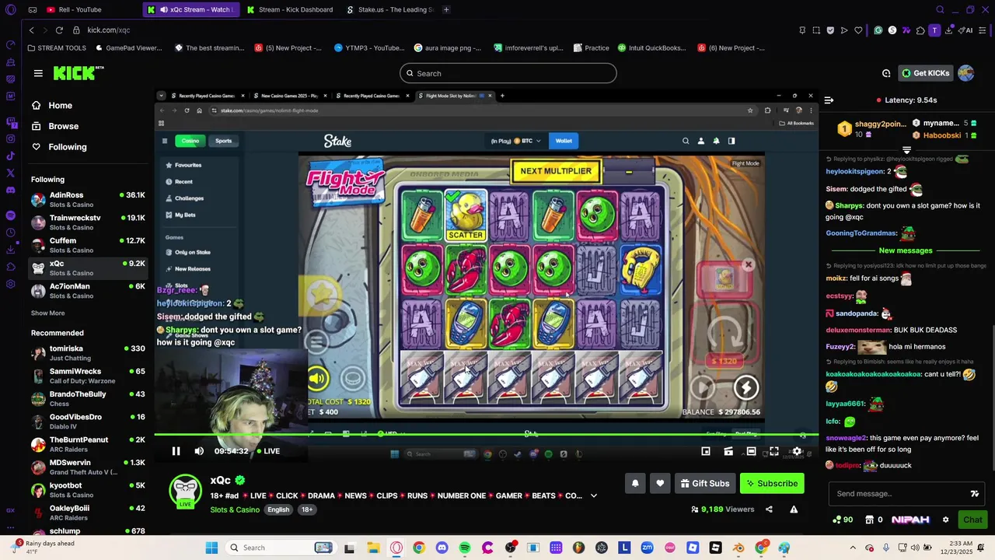Click the Kick search field

click(x=508, y=73)
